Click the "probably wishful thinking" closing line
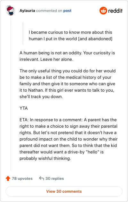This screenshot has height=202, width=128. [x=45, y=158]
